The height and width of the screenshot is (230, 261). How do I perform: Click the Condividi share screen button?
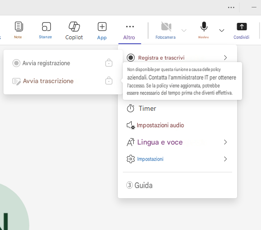[242, 30]
